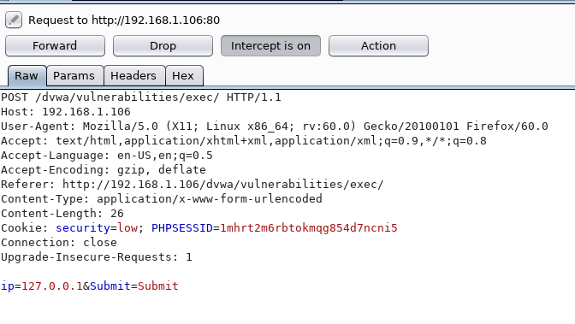The width and height of the screenshot is (575, 324).
Task: Drop the intercepted request
Action: [163, 46]
